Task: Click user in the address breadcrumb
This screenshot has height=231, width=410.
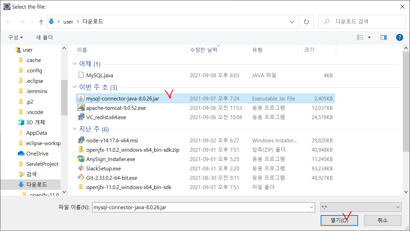Action: [x=68, y=22]
